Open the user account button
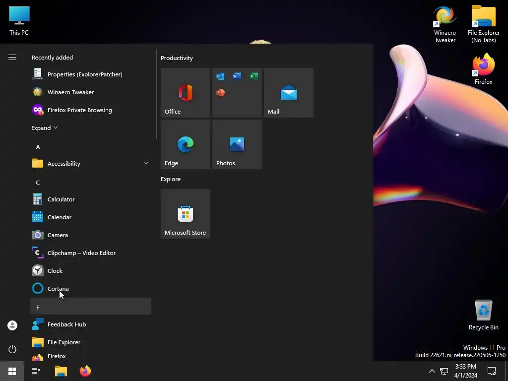The image size is (508, 381). click(x=12, y=325)
